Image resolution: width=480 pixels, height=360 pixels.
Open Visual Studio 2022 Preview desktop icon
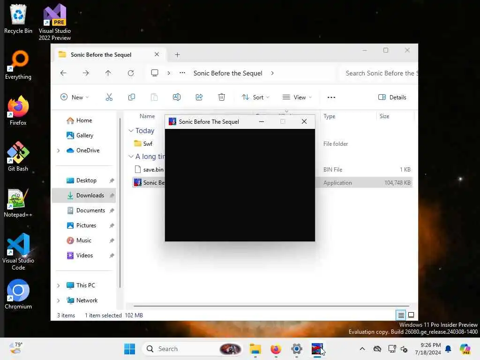click(x=54, y=22)
